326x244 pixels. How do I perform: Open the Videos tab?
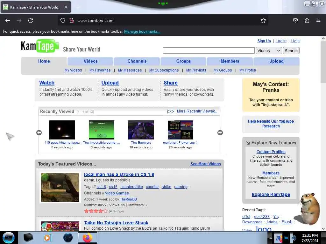point(90,61)
